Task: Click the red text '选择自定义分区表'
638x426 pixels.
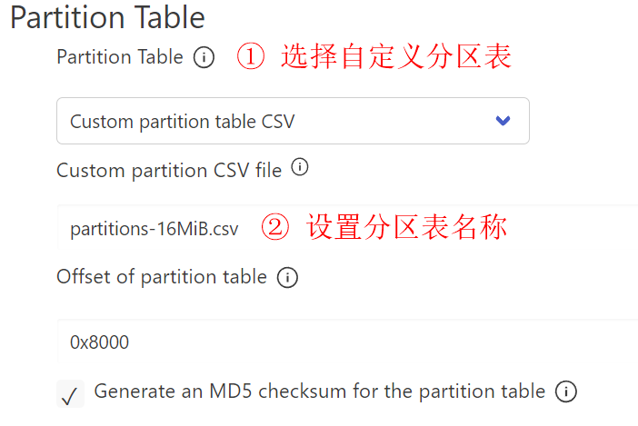Action: (x=396, y=57)
